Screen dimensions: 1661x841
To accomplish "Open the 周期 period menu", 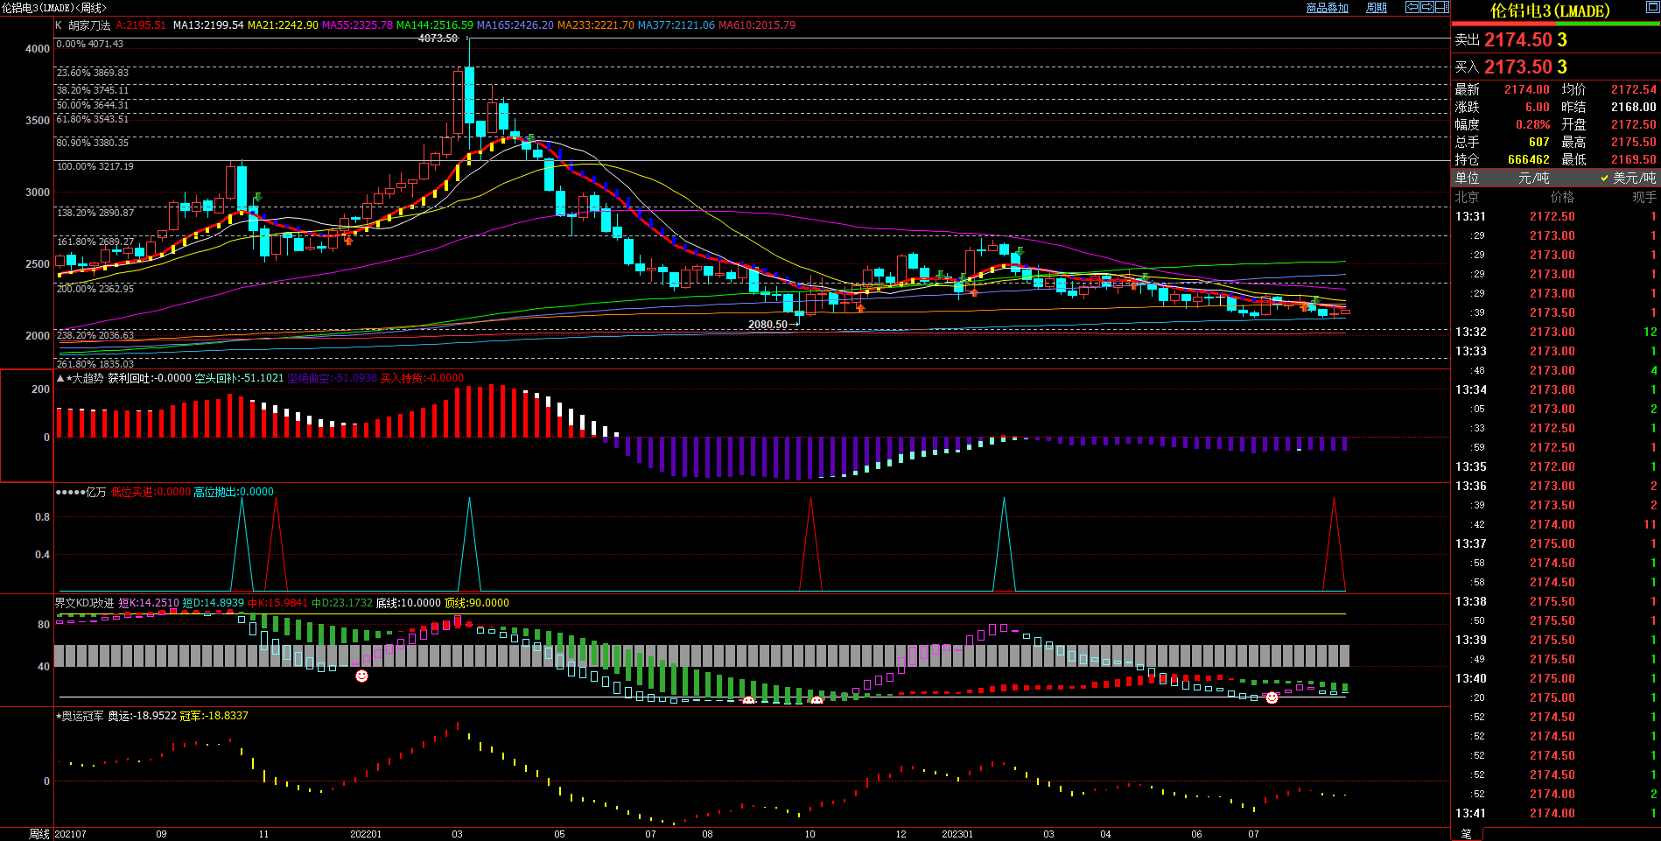I will pyautogui.click(x=1377, y=8).
